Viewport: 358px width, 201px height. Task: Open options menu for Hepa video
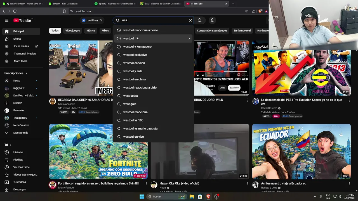point(248,184)
